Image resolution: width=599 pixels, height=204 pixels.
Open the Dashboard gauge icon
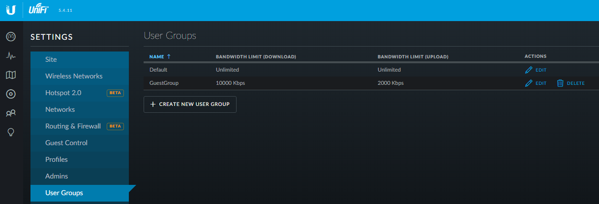11,37
